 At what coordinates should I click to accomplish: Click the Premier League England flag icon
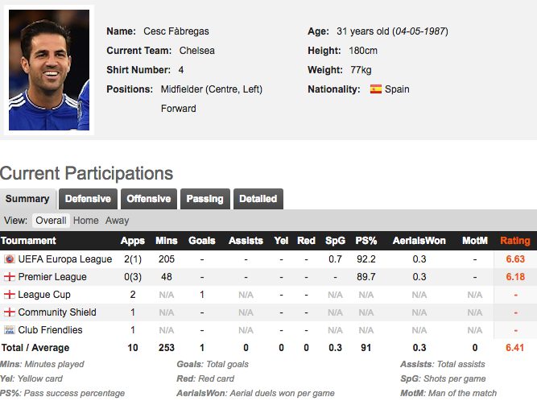[x=10, y=277]
